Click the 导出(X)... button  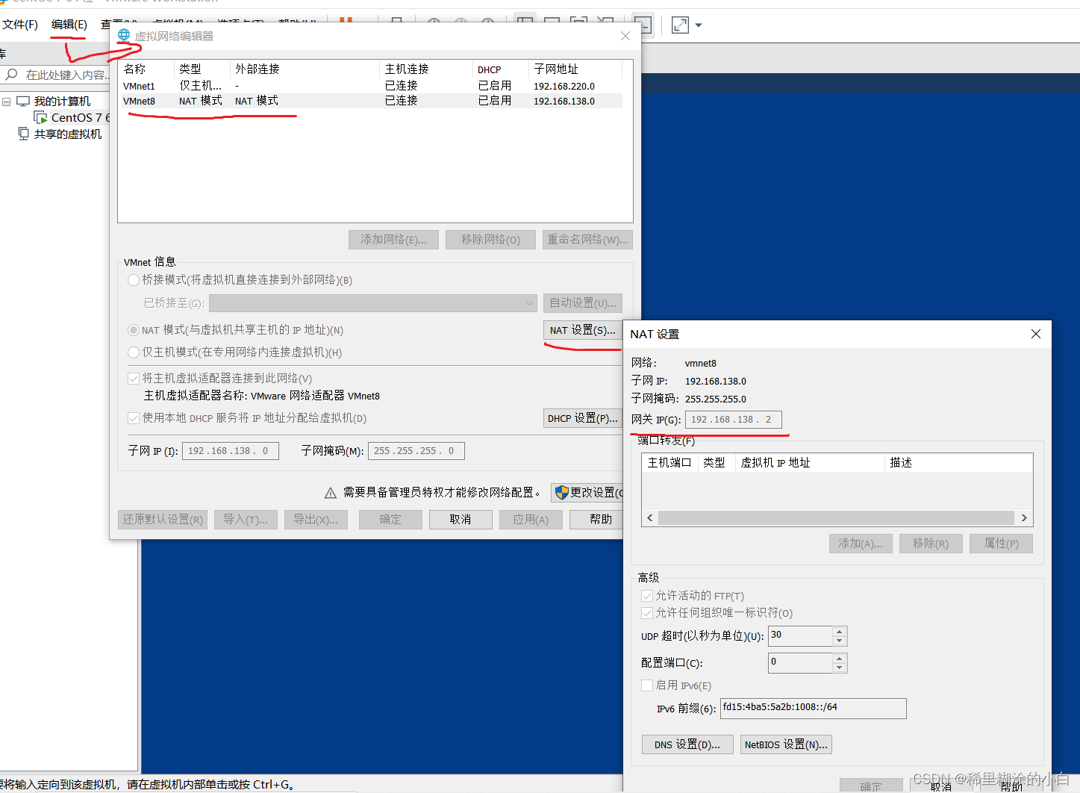(x=316, y=520)
